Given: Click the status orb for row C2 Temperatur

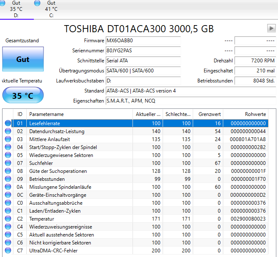Looking at the screenshot, I should click(x=8, y=218).
